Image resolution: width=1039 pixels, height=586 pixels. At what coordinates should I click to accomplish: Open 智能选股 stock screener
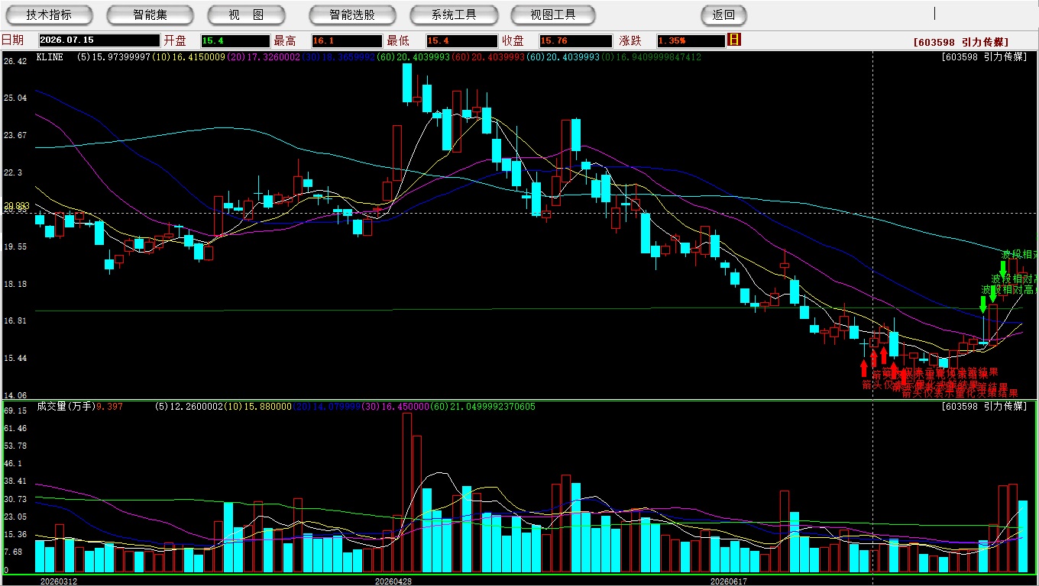(x=352, y=14)
